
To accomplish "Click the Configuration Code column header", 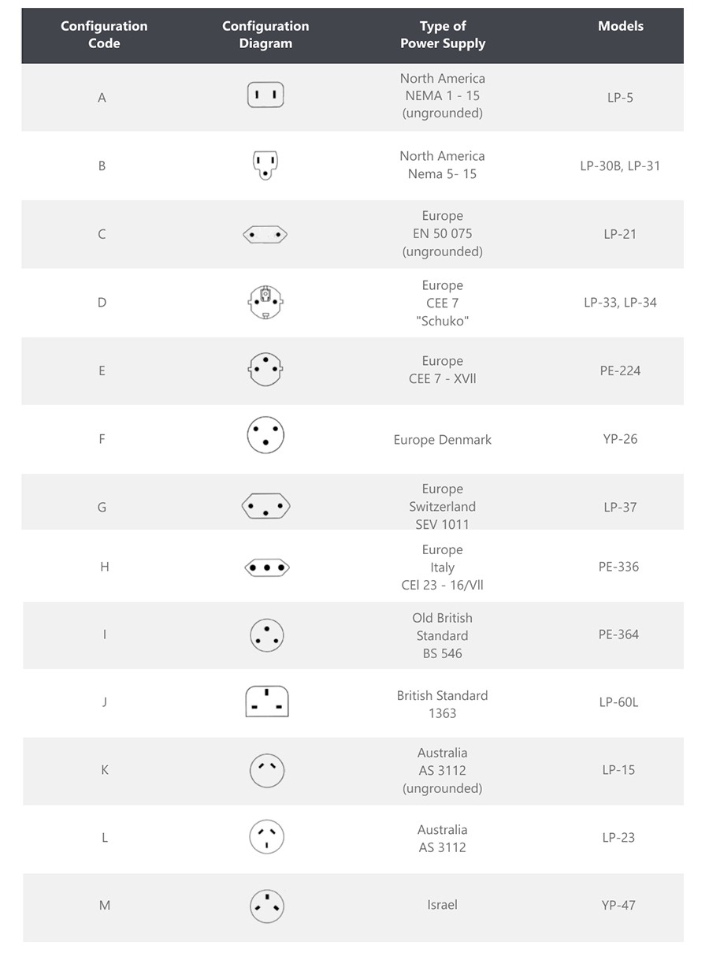I will (x=104, y=35).
